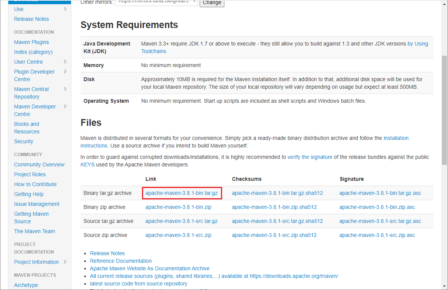Open the Other mirrors dropdown
The width and height of the screenshot is (448, 290).
point(156,2)
